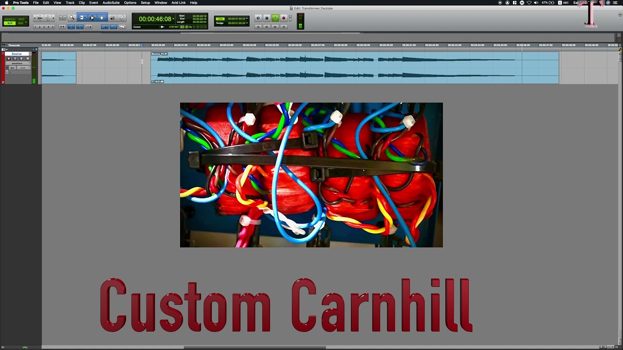The width and height of the screenshot is (623, 350).
Task: Click horizontal zoom in arrow
Action: pos(53,18)
